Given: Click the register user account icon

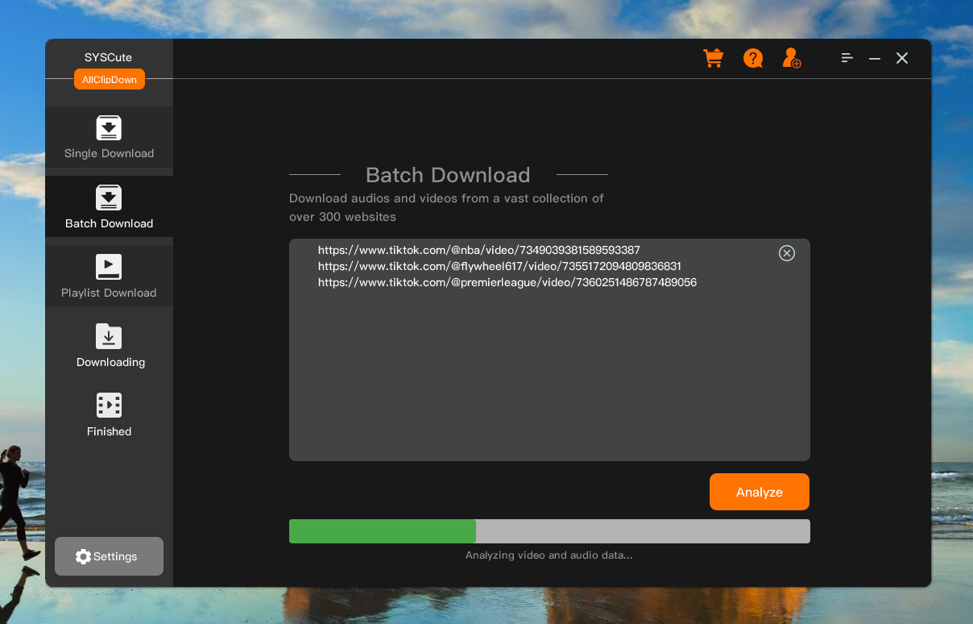Looking at the screenshot, I should coord(792,58).
